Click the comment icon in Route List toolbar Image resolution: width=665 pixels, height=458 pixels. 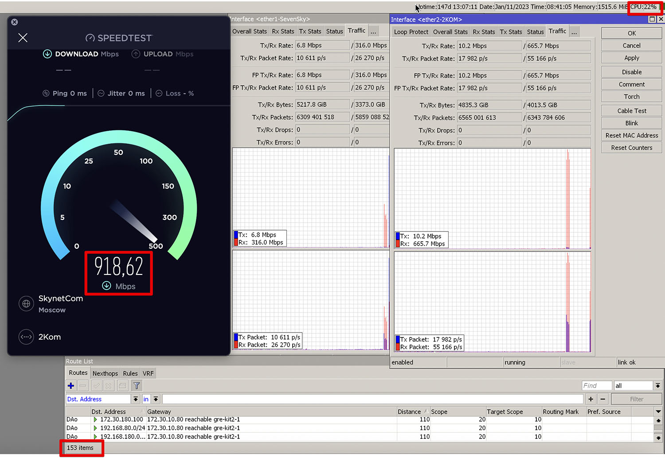(123, 386)
